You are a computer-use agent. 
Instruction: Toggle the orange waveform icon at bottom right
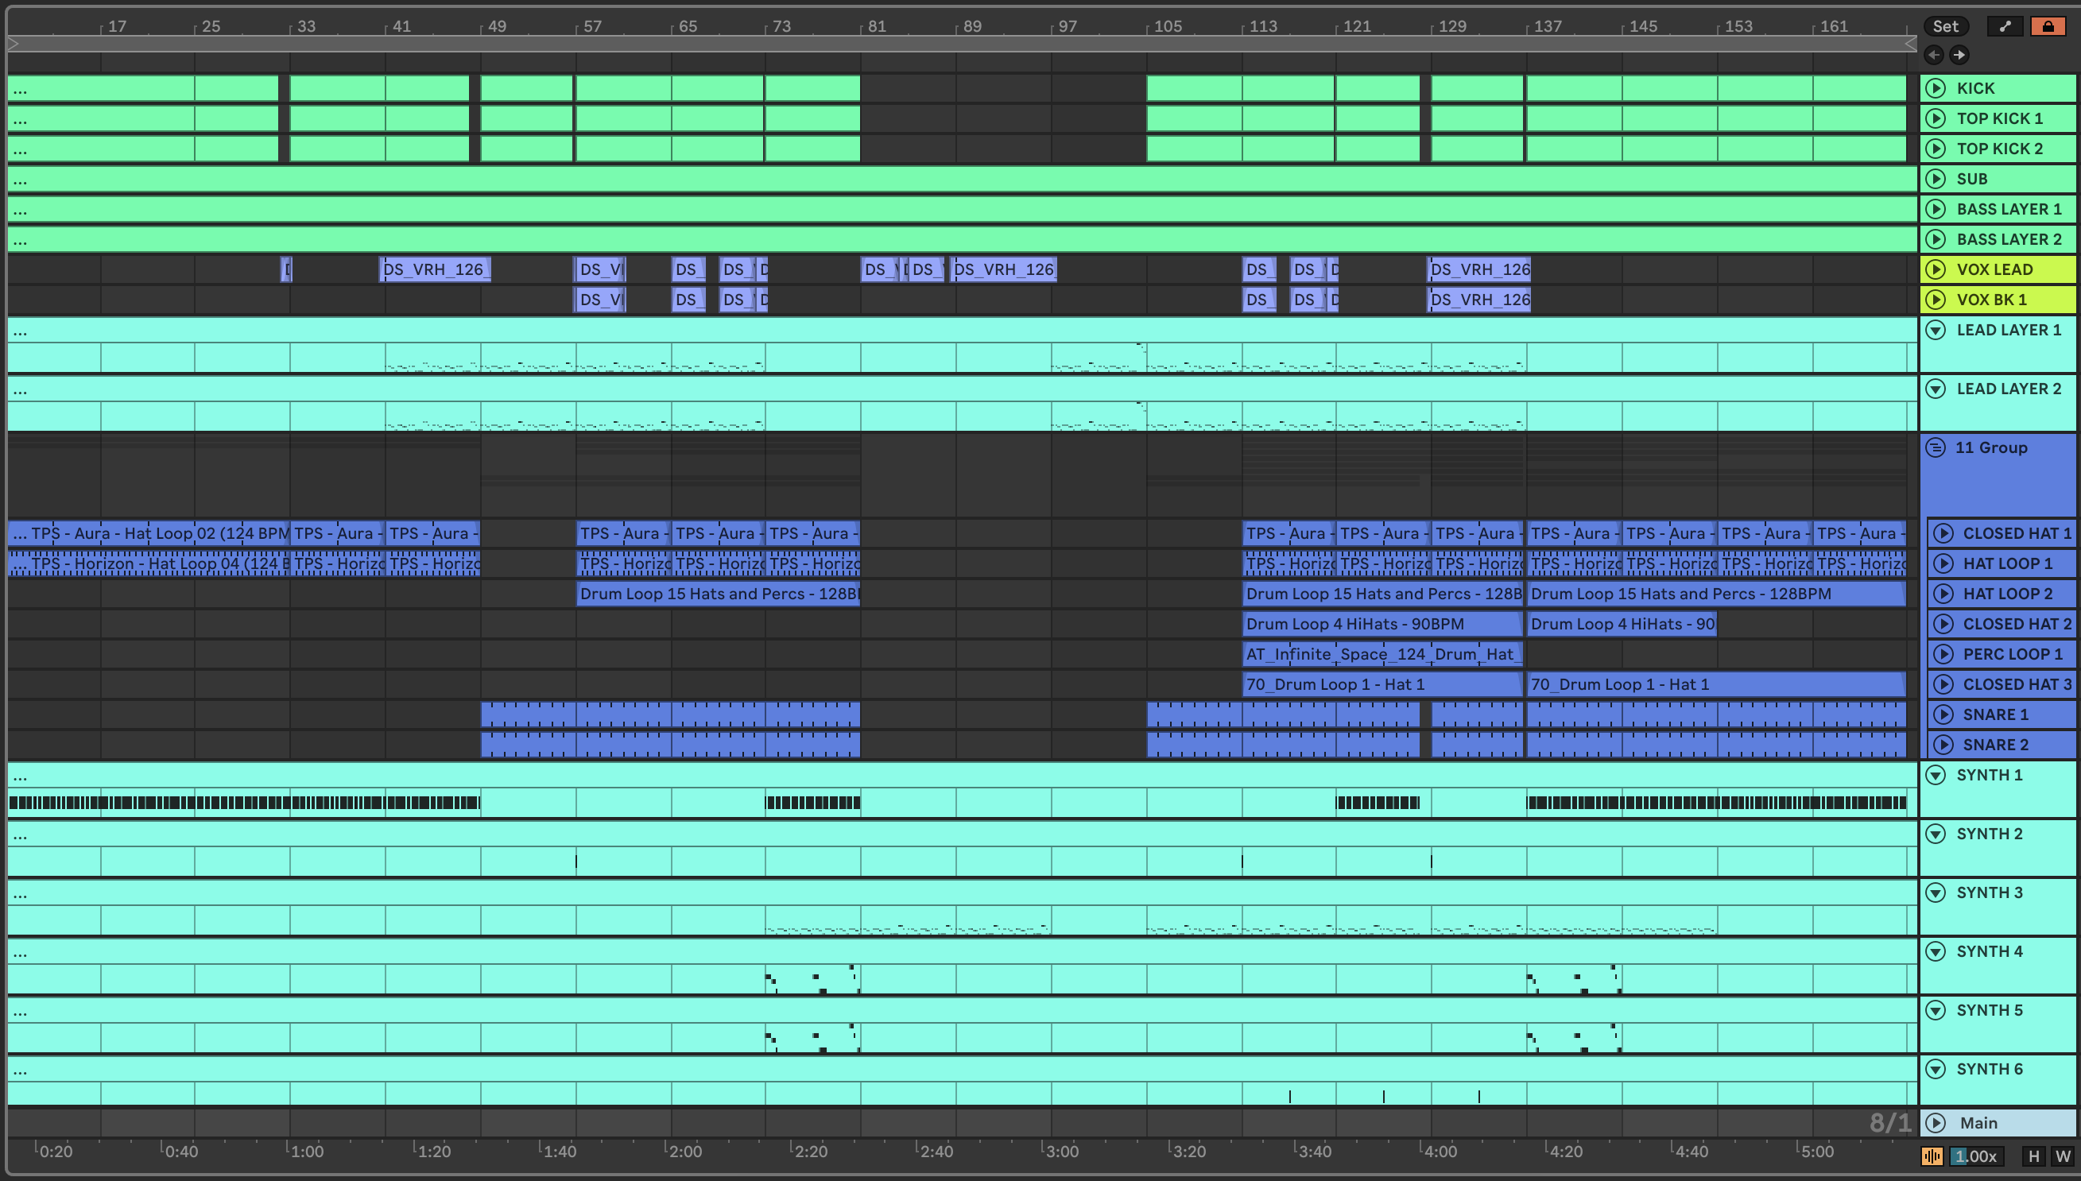coord(1932,1156)
